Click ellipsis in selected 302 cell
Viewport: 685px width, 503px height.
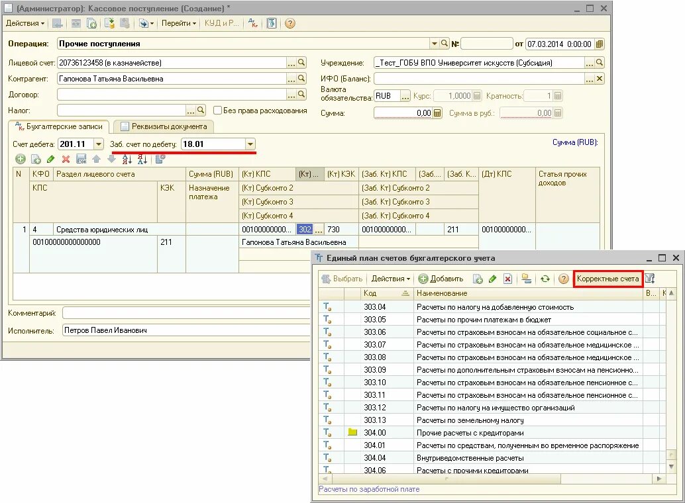pos(319,230)
